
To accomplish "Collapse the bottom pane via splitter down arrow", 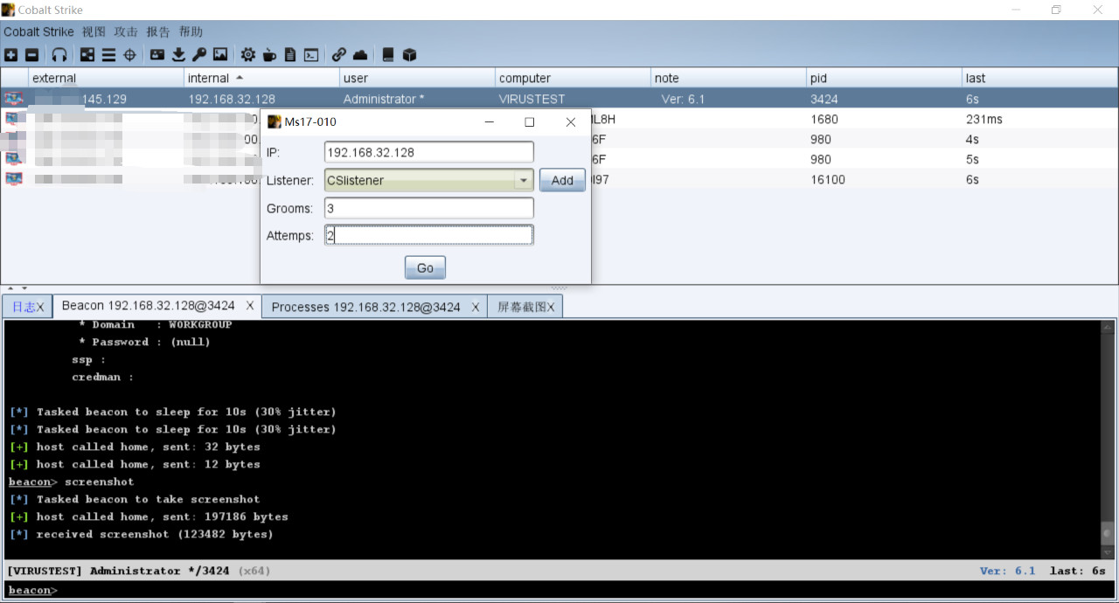I will [x=24, y=288].
